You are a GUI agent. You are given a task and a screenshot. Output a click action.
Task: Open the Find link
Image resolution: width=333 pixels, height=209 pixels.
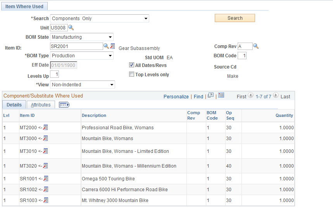pos(198,97)
